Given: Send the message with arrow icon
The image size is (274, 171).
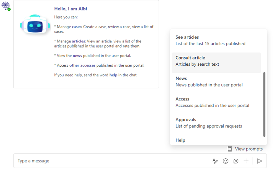Looking at the screenshot, I should tap(259, 161).
